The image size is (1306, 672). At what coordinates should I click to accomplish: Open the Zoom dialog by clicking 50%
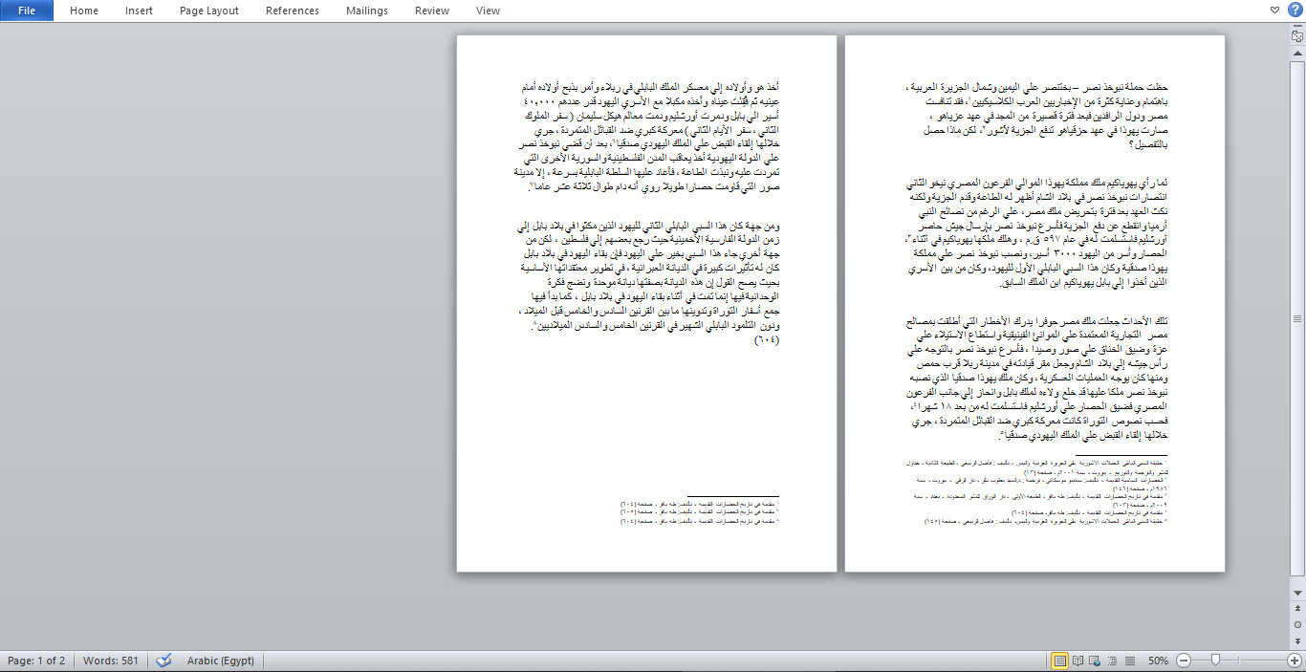[x=1158, y=660]
